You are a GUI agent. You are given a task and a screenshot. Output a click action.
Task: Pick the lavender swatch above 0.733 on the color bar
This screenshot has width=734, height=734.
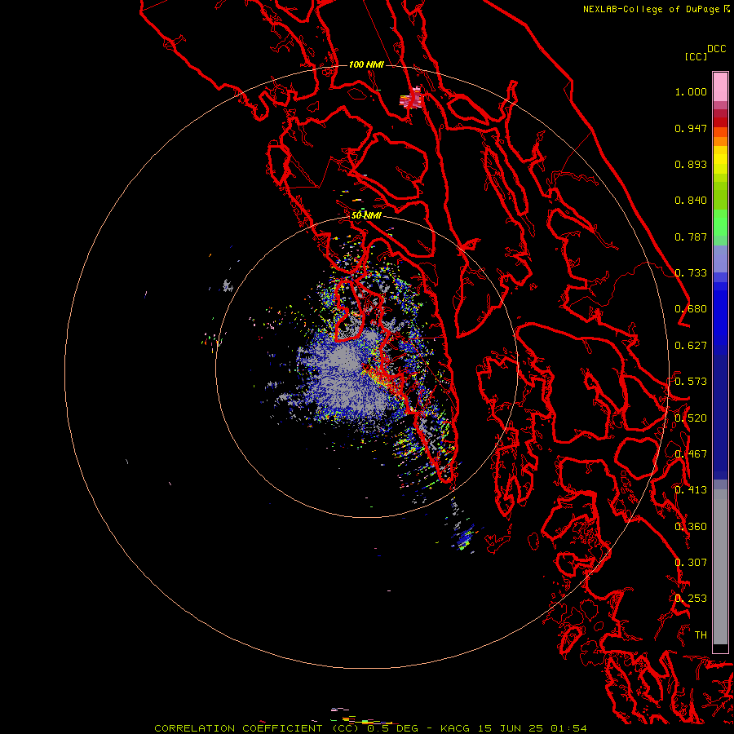(720, 259)
